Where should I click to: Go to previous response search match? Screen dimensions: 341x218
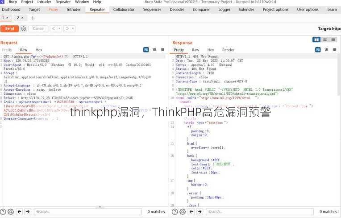(191, 212)
